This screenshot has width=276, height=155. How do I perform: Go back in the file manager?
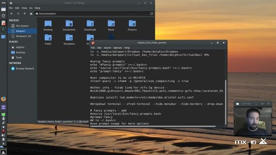point(12,13)
